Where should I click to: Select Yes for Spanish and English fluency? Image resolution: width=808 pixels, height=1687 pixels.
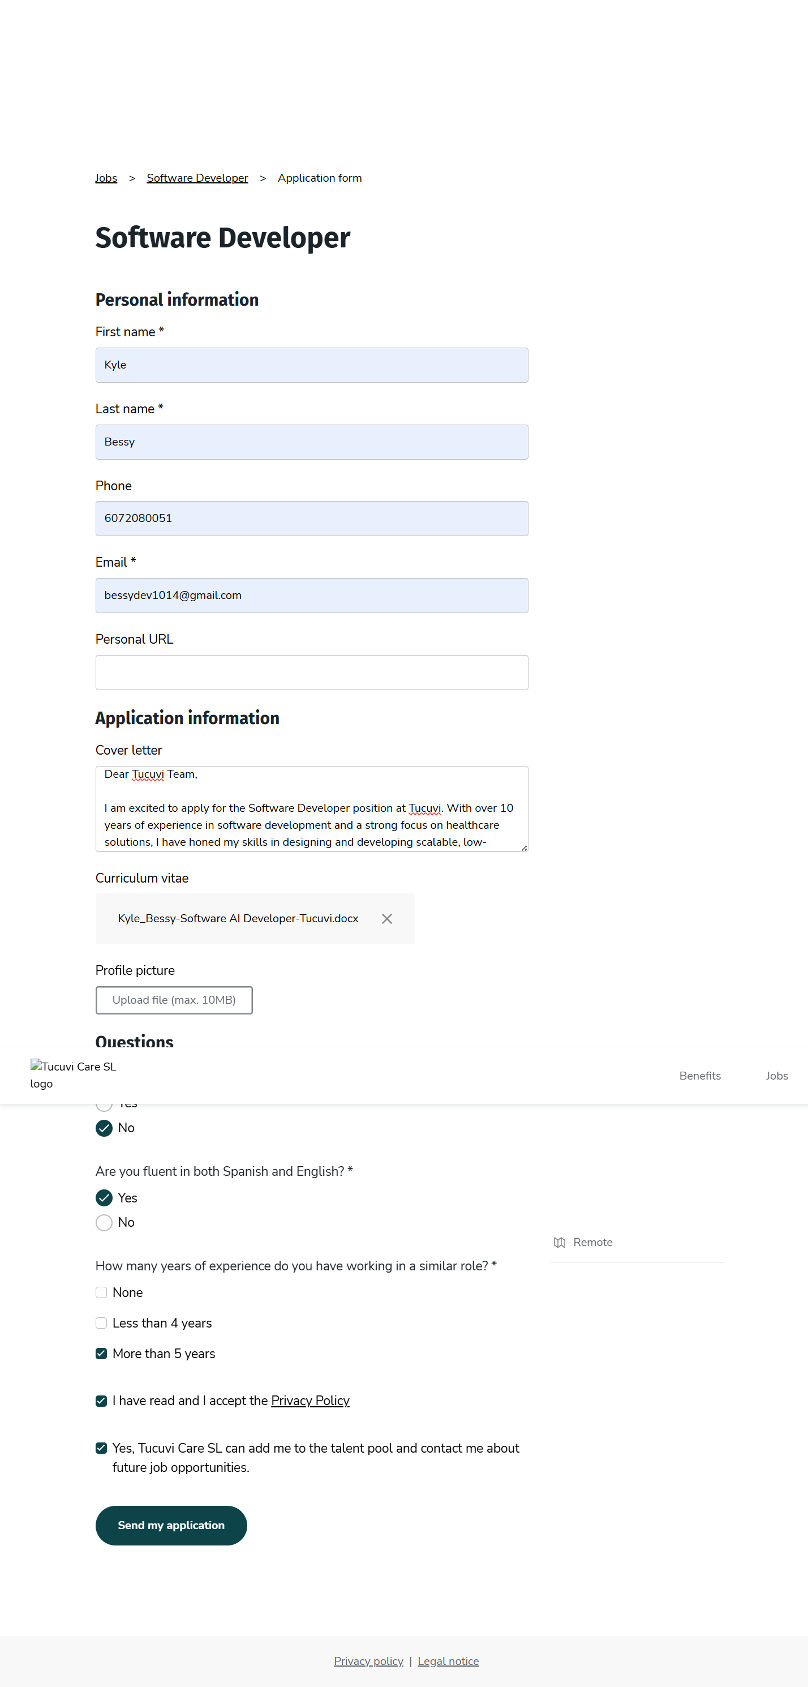pyautogui.click(x=104, y=1198)
